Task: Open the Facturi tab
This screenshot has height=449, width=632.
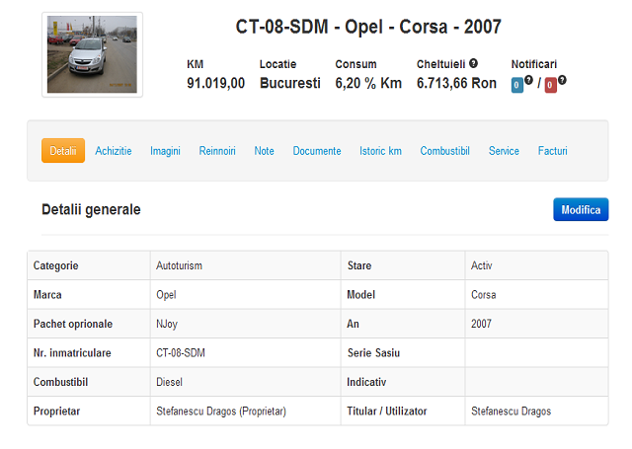Action: pyautogui.click(x=553, y=151)
